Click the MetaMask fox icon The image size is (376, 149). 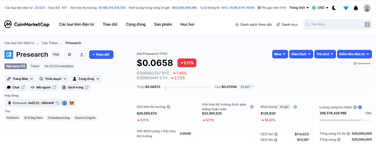tap(72, 103)
